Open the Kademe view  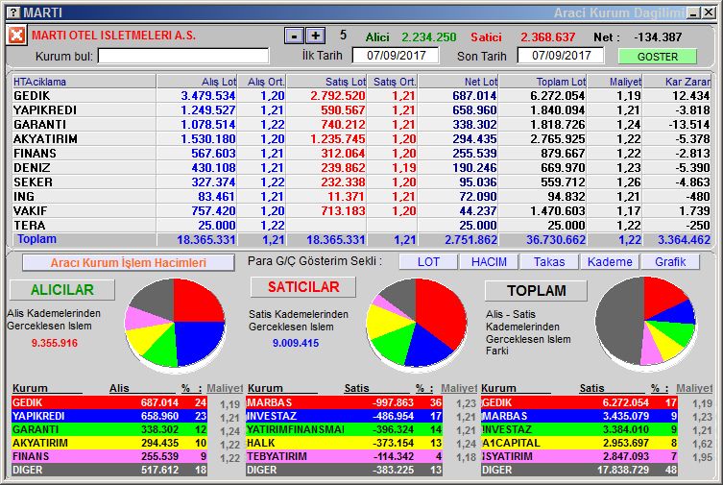[610, 262]
